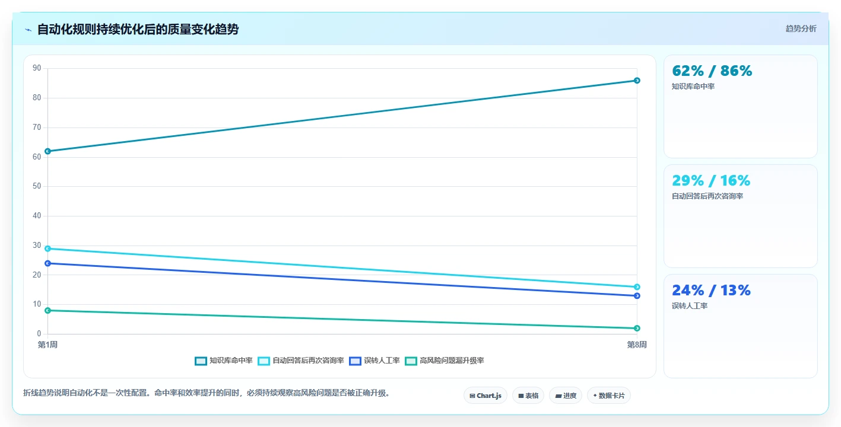Viewport: 841px width, 427px height.
Task: Click the 90 y-axis tick label
Action: point(37,68)
